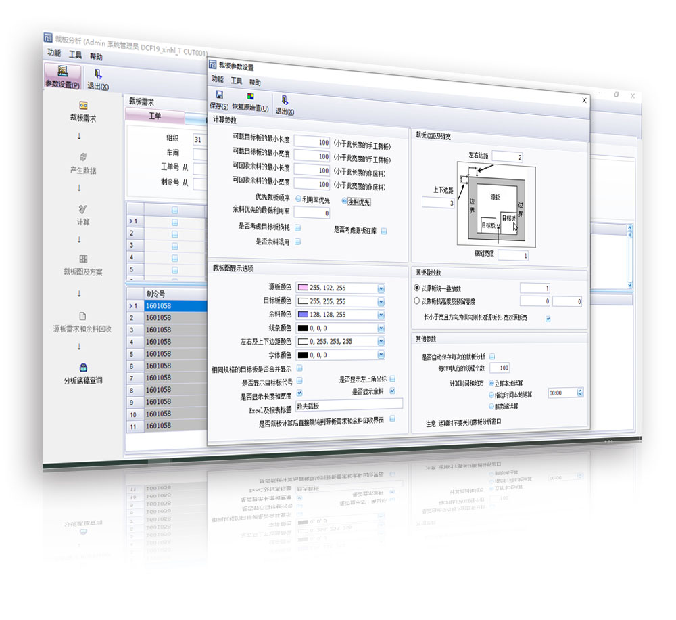Click the Excel及报表标题 text field

[348, 405]
